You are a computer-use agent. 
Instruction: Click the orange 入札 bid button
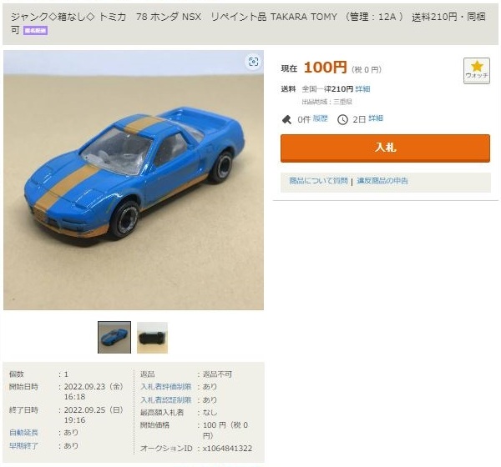tap(385, 148)
